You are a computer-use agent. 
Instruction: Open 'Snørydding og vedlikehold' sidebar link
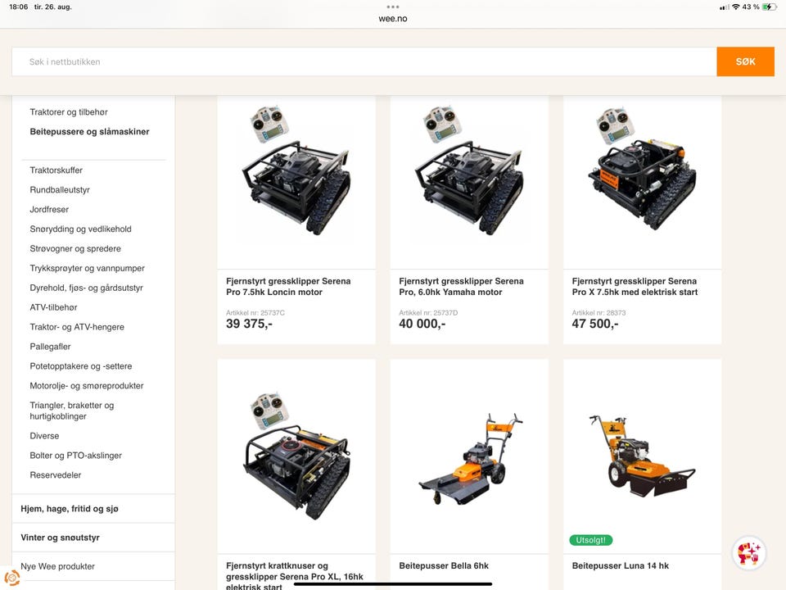pyautogui.click(x=80, y=229)
